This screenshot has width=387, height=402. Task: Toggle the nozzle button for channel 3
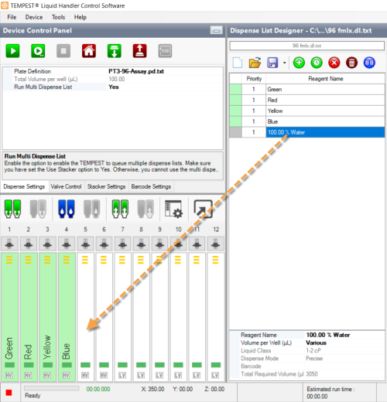(x=47, y=244)
